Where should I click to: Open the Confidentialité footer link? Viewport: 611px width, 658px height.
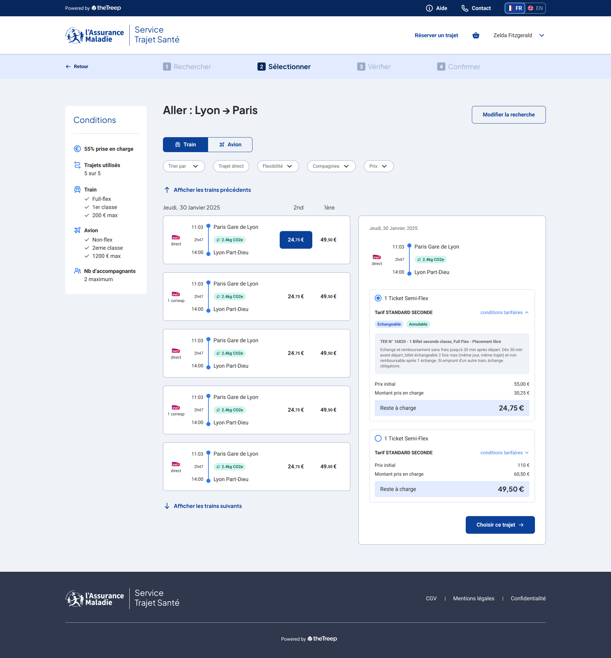coord(528,599)
